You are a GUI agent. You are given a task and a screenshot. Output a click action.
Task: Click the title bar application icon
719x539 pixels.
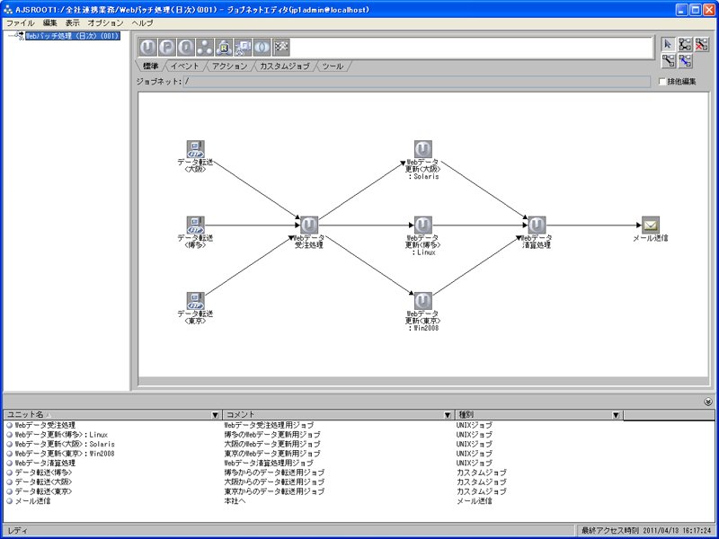tap(8, 9)
